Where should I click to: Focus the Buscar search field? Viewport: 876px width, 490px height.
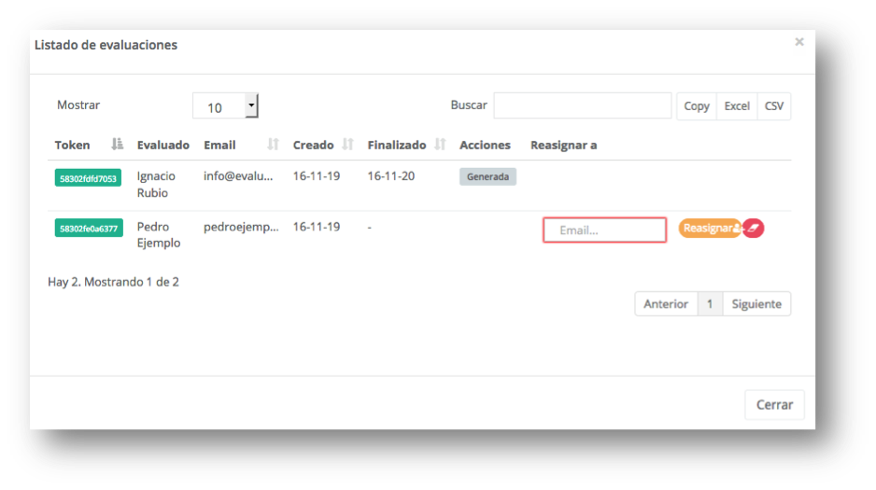pyautogui.click(x=583, y=105)
